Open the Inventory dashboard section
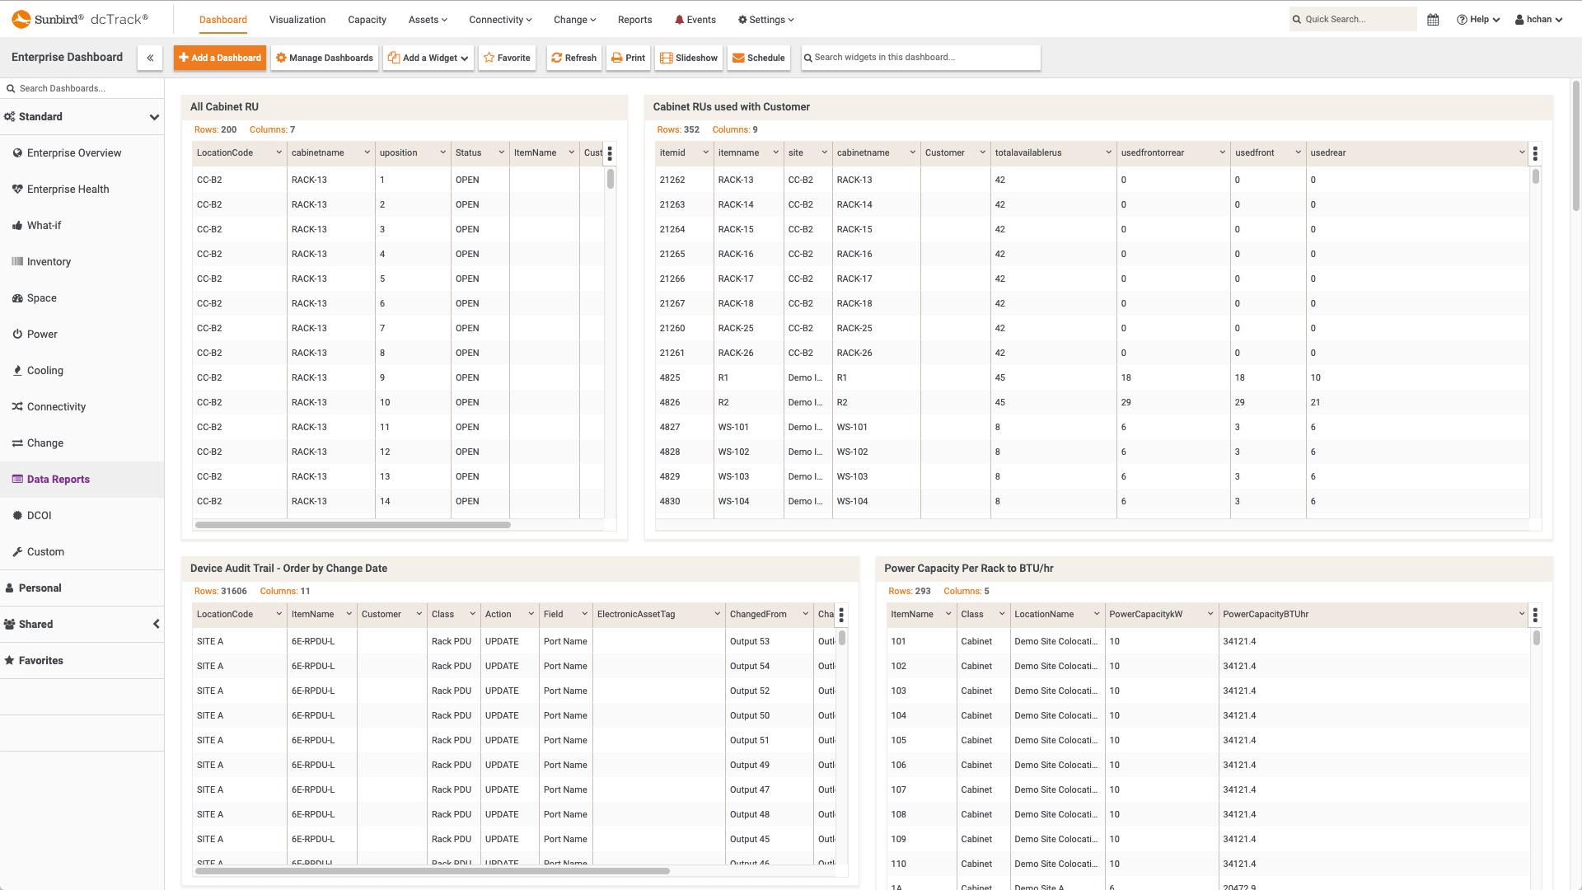 [x=49, y=261]
